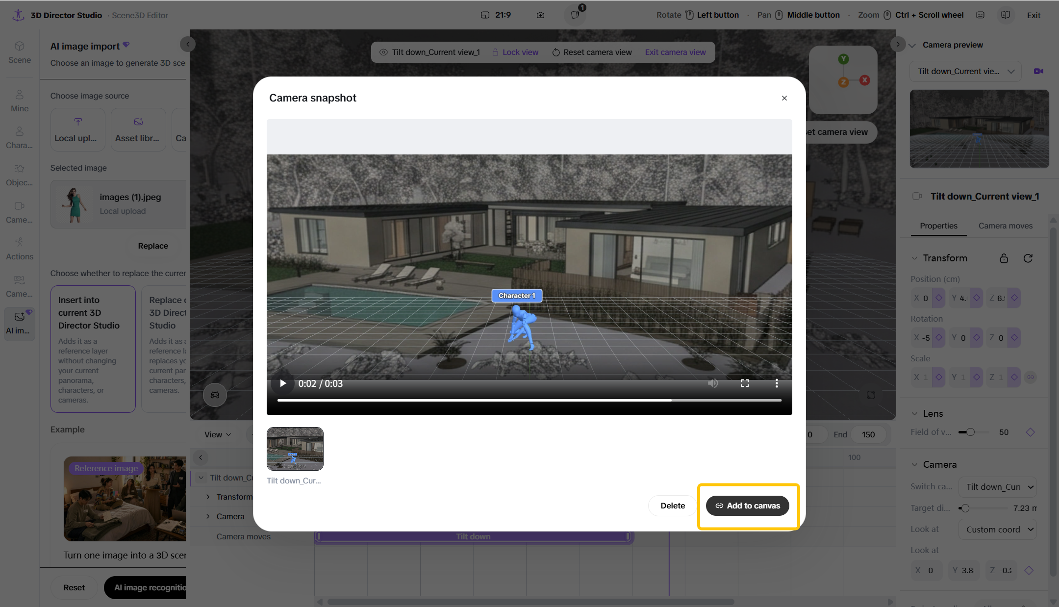Click Lock view in camera toolbar
1059x607 pixels.
(x=515, y=52)
